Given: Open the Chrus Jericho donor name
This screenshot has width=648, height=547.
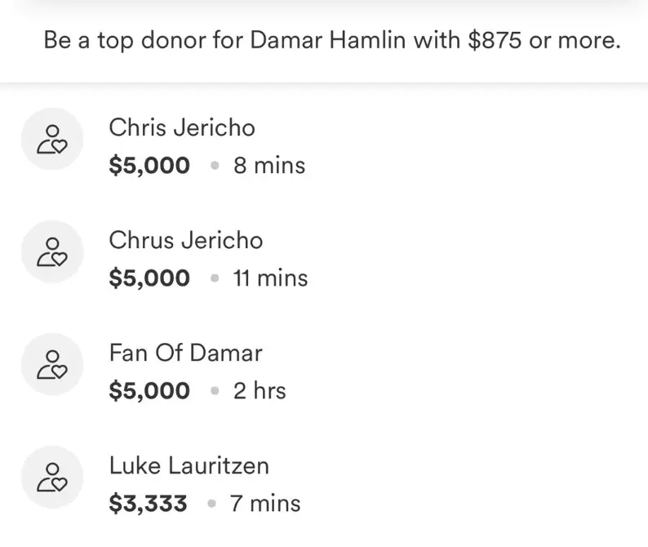Looking at the screenshot, I should [x=186, y=241].
